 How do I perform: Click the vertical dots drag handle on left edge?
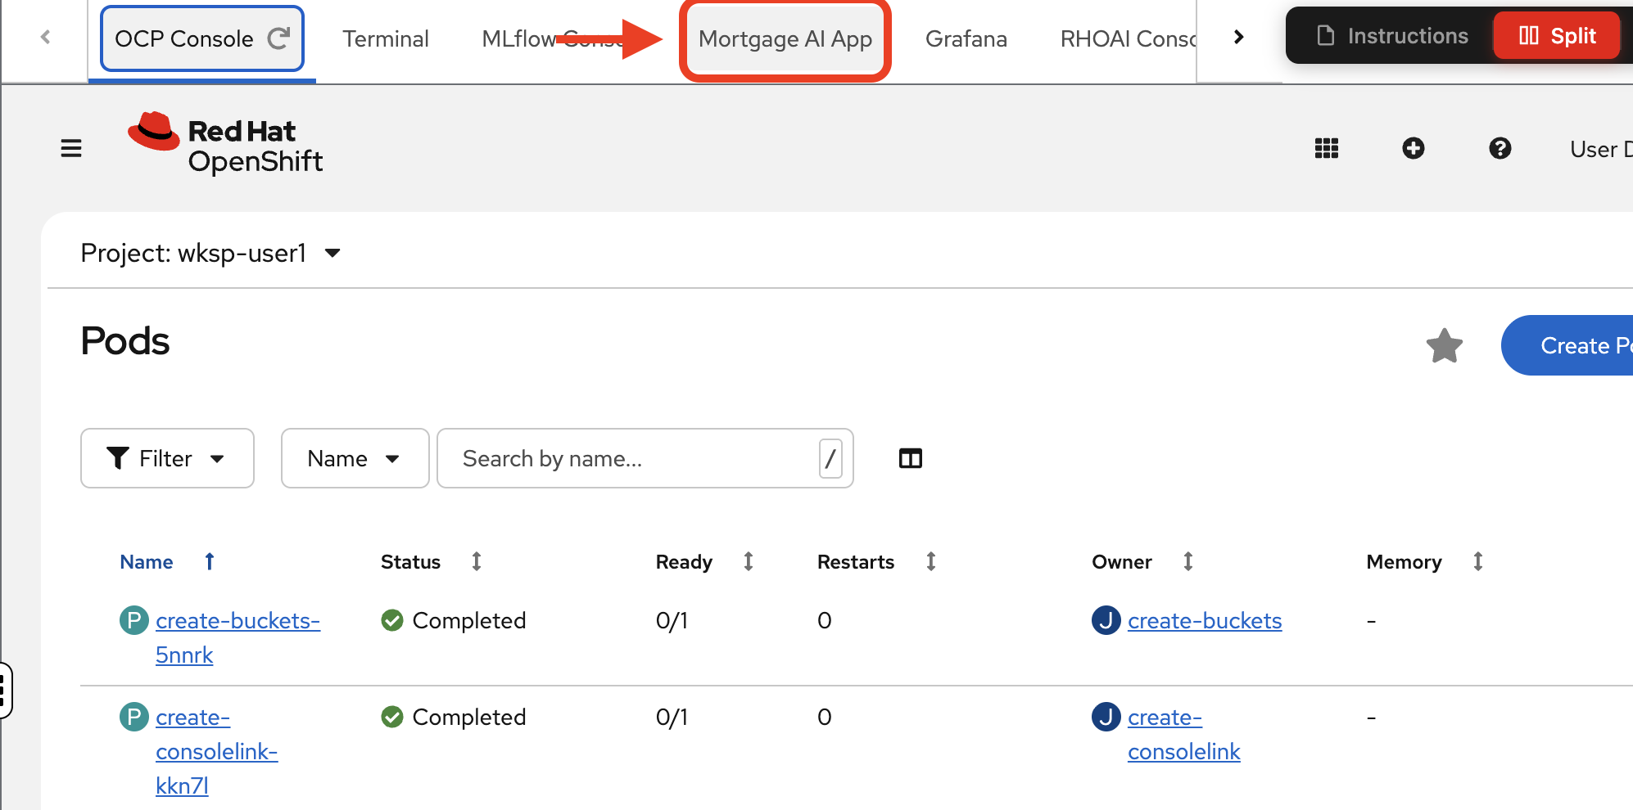[x=4, y=691]
